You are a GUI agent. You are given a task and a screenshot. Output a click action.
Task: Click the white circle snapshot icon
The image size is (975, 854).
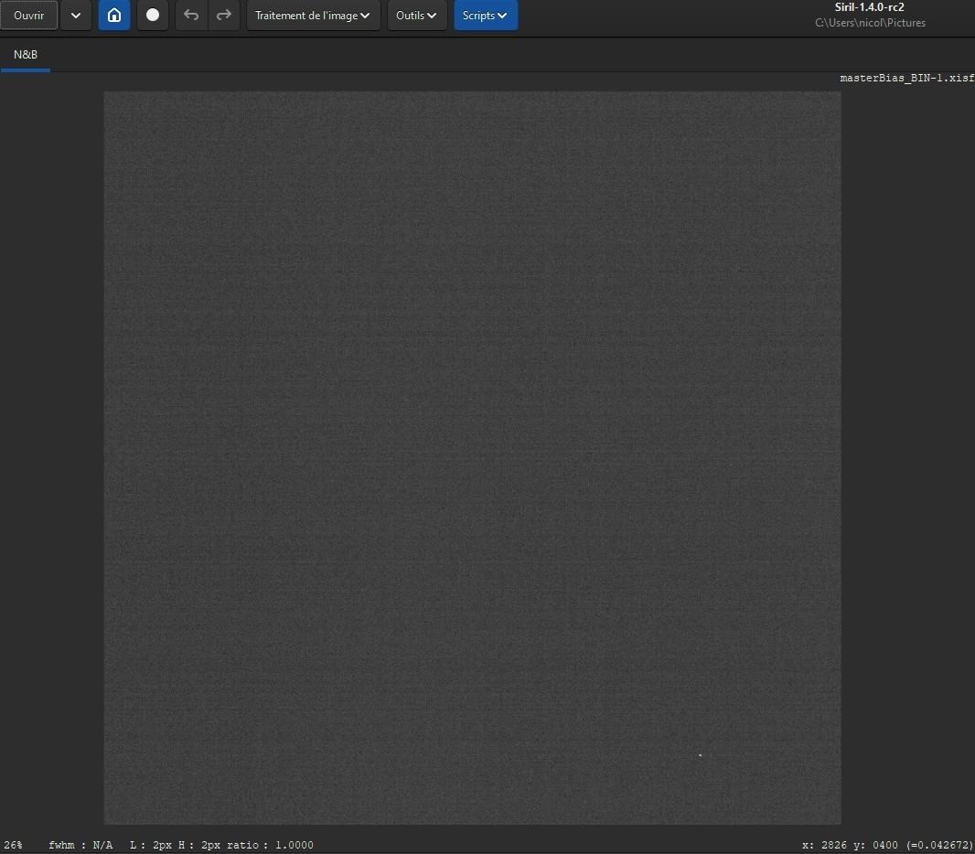(x=153, y=15)
